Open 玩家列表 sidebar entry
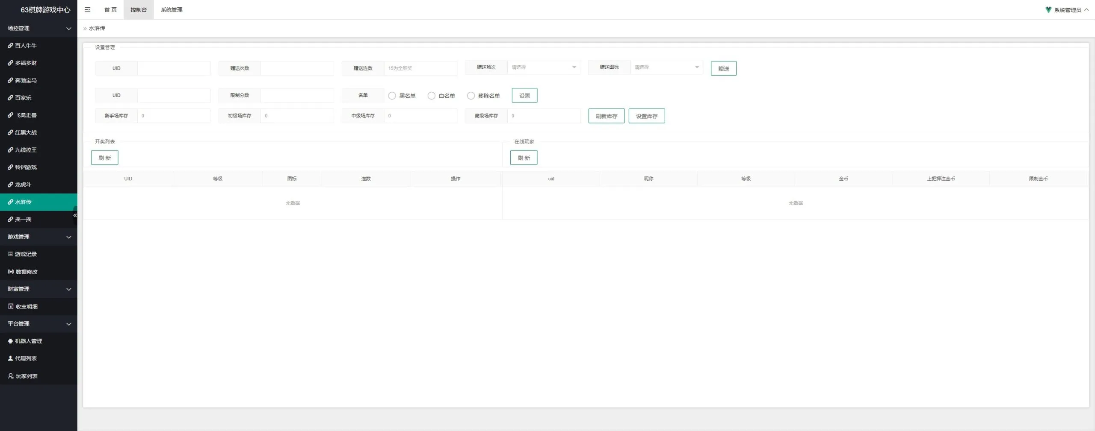Viewport: 1095px width, 431px height. point(38,376)
